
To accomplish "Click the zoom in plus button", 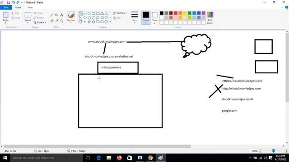I will click(286, 151).
